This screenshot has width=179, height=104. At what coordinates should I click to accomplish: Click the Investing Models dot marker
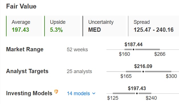(x=137, y=93)
